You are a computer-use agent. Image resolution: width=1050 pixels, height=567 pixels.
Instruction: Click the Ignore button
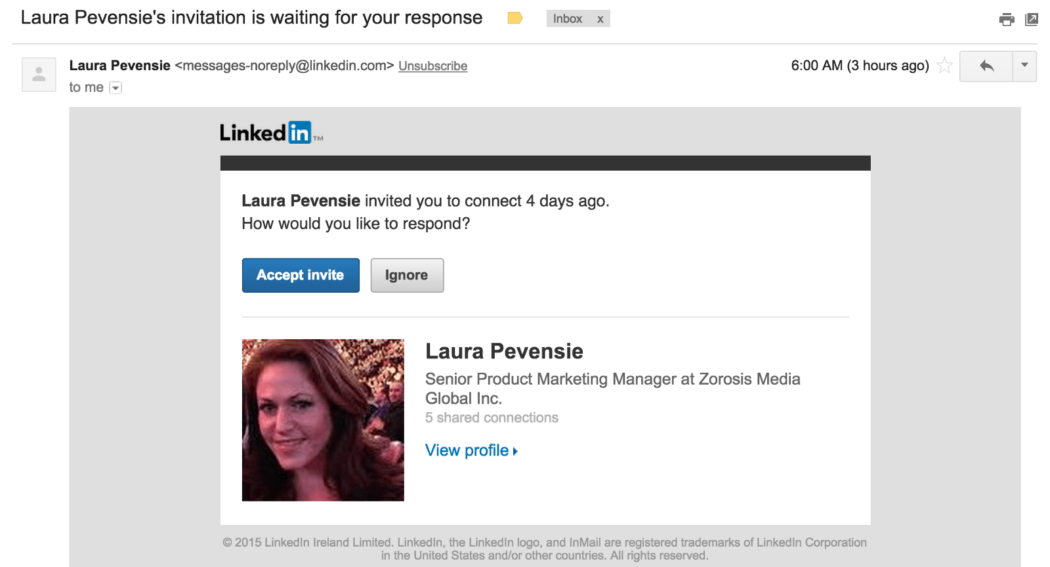pos(407,275)
